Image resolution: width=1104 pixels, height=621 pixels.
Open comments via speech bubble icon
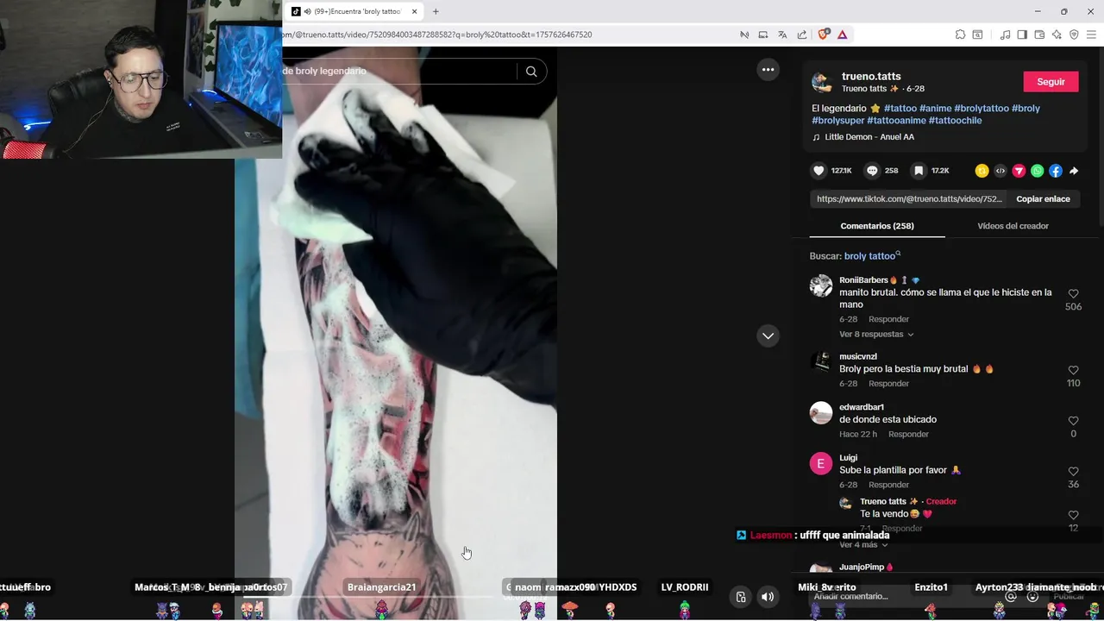(872, 171)
